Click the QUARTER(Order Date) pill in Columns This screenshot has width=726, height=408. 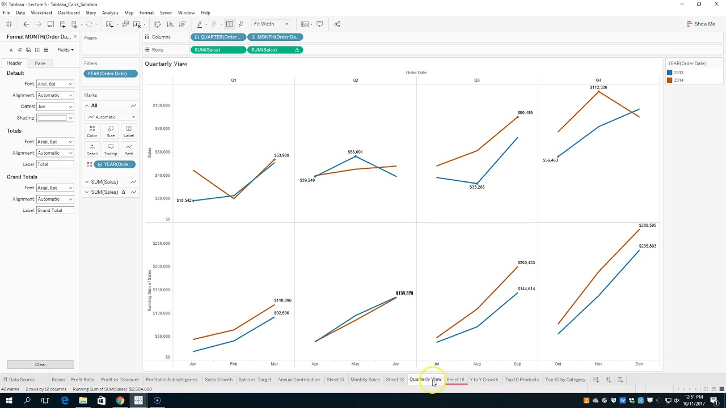[218, 37]
